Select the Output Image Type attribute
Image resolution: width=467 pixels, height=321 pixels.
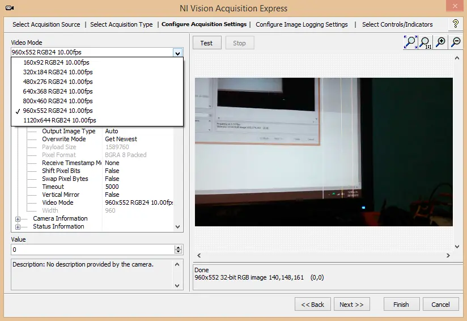click(69, 131)
